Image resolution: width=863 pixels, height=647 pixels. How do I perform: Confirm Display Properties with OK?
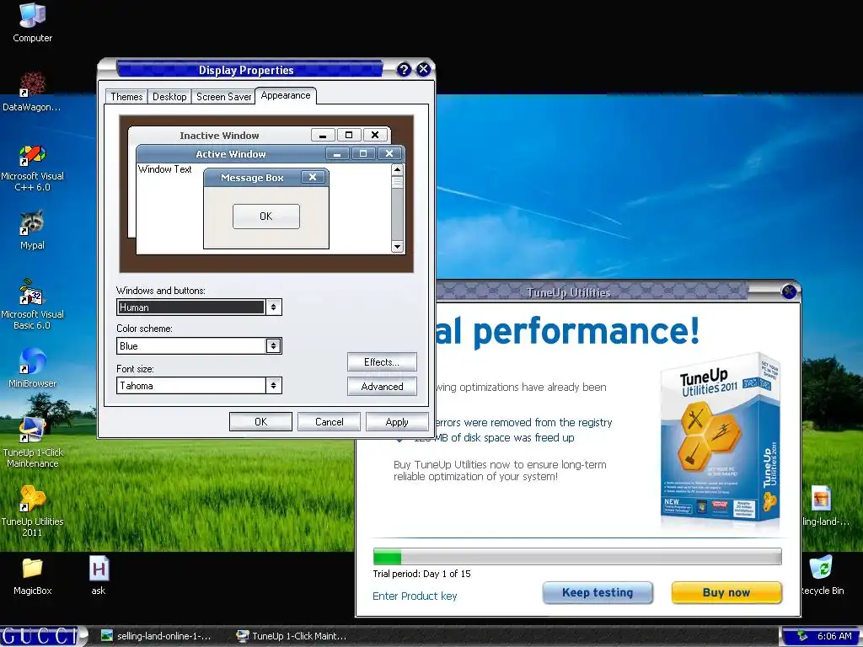(x=261, y=422)
